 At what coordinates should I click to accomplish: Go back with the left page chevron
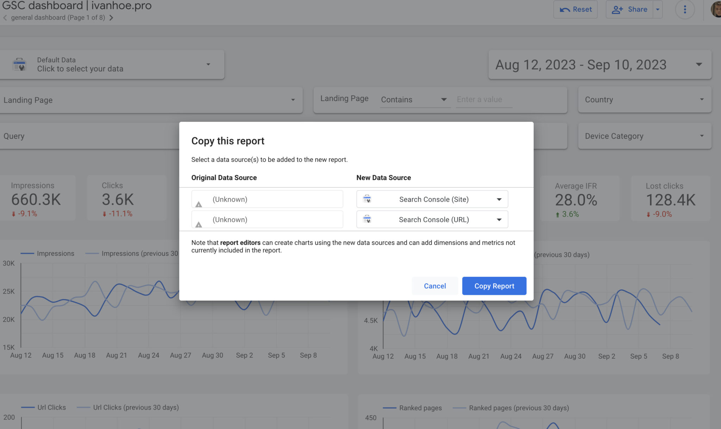tap(5, 17)
